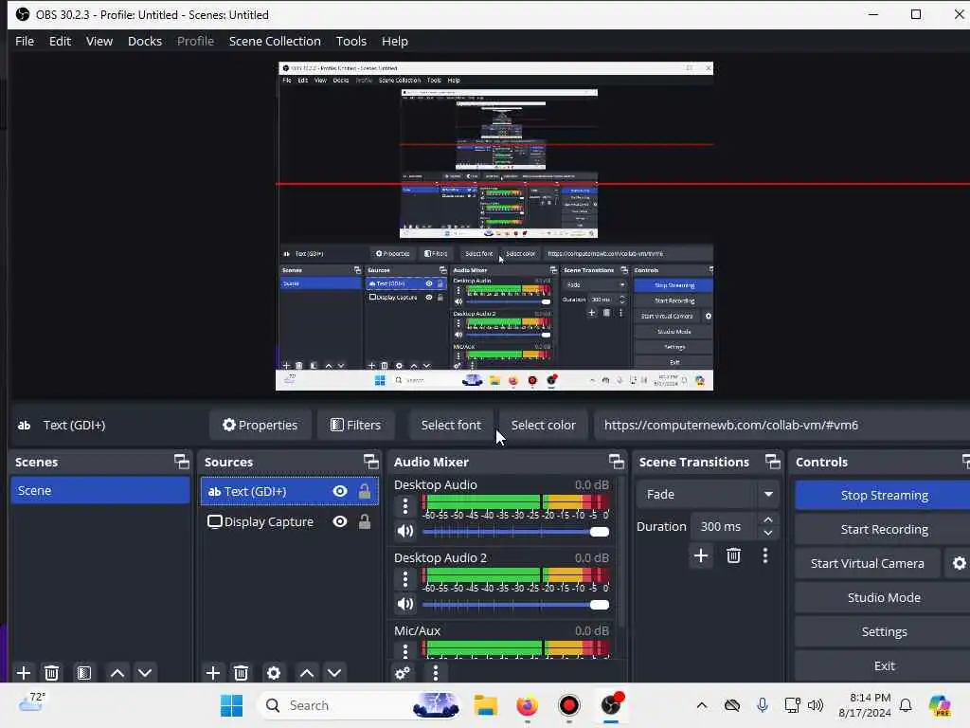Open Filters in source toolbar
The image size is (970, 728).
pyautogui.click(x=356, y=426)
